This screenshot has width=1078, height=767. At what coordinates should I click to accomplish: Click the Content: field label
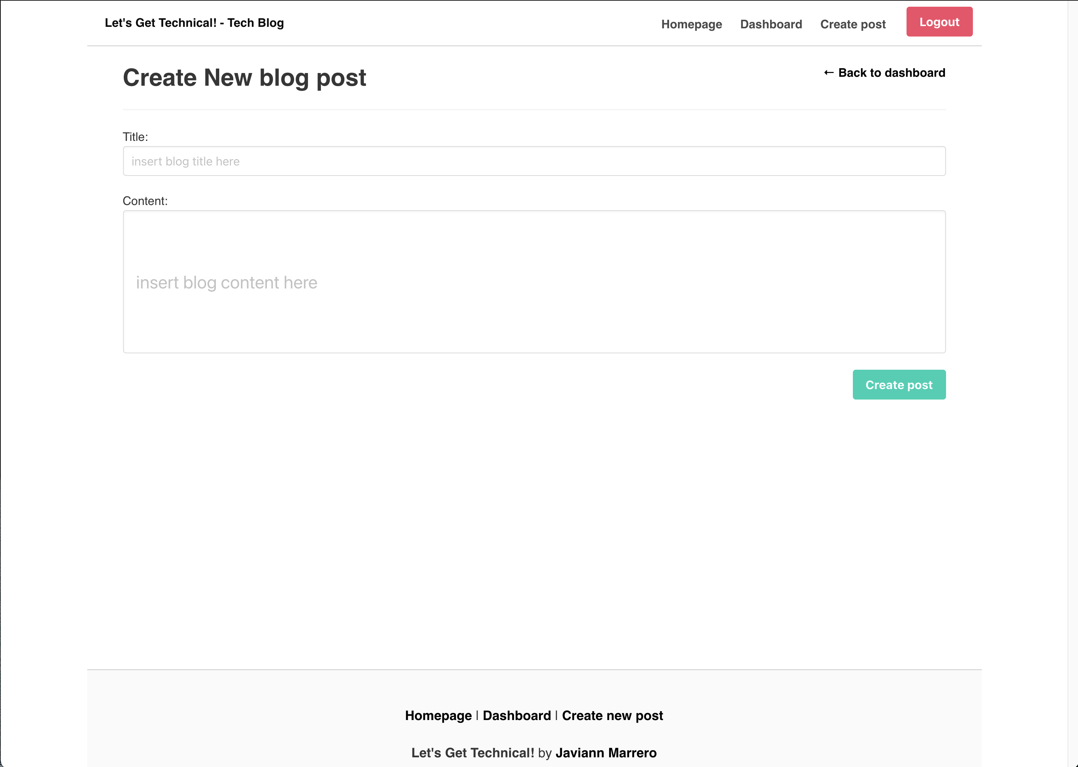(145, 201)
